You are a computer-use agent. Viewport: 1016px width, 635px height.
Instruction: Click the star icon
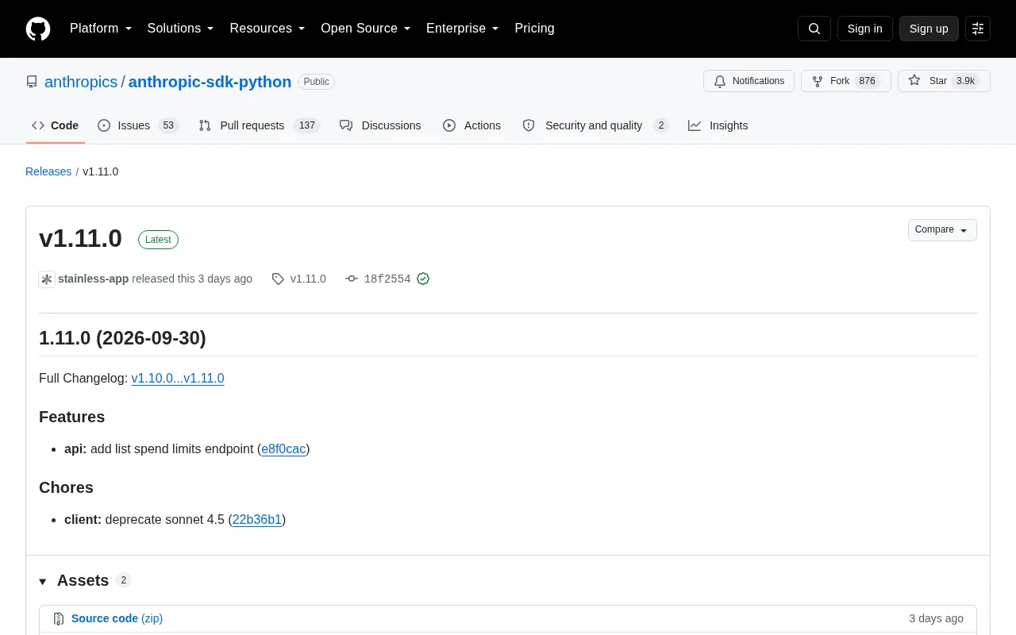coord(914,81)
